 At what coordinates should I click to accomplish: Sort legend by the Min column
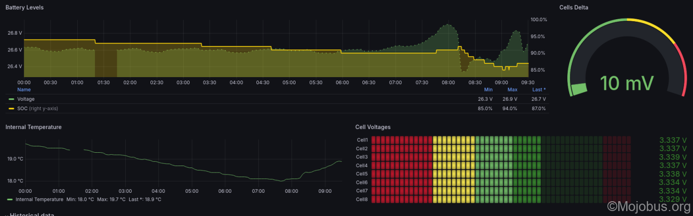[488, 89]
